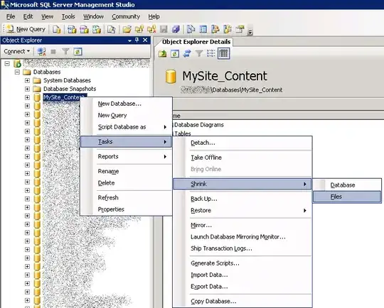Click the Filter funnel in Object Explorer

[65, 52]
